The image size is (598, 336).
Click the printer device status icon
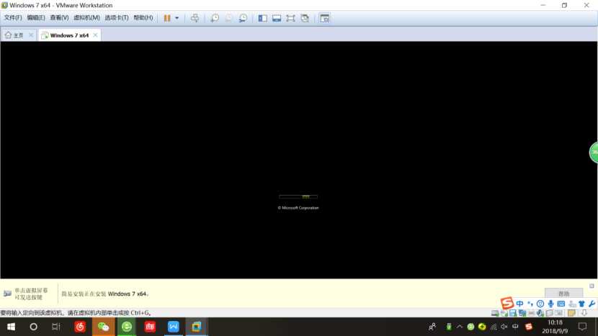[x=531, y=313]
